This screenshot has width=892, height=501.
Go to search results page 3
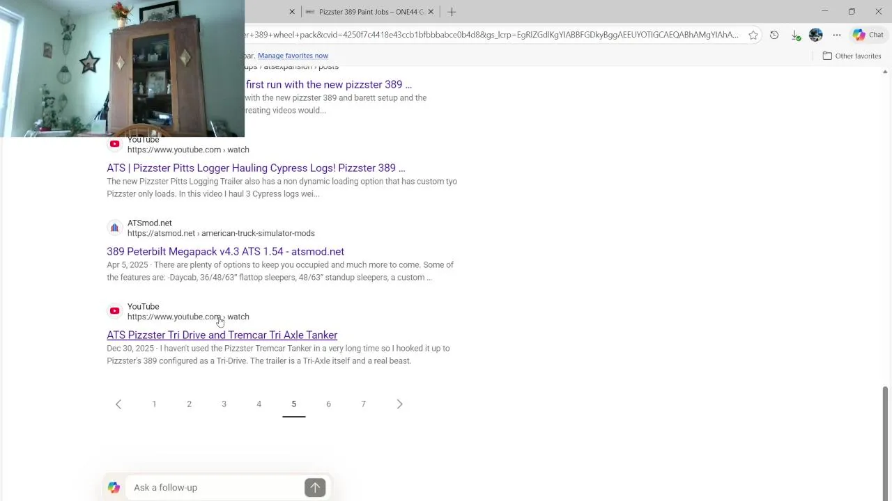224,404
